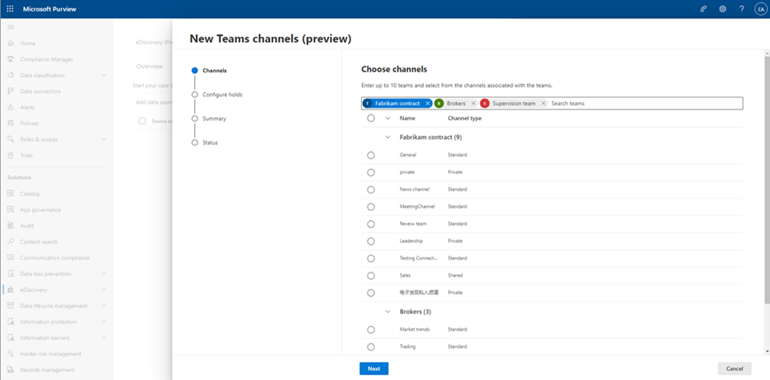Click the Compliance Manager trophy icon
The image size is (770, 380).
[11, 59]
